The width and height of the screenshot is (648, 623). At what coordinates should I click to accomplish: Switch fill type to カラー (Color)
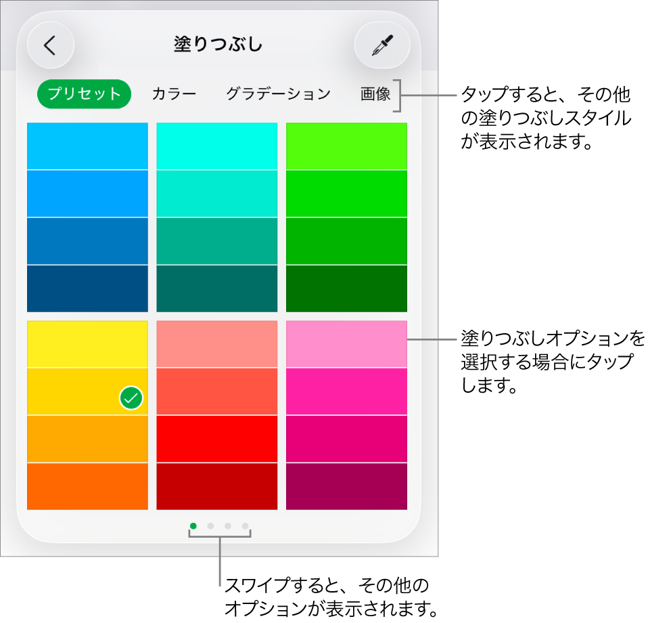point(173,94)
